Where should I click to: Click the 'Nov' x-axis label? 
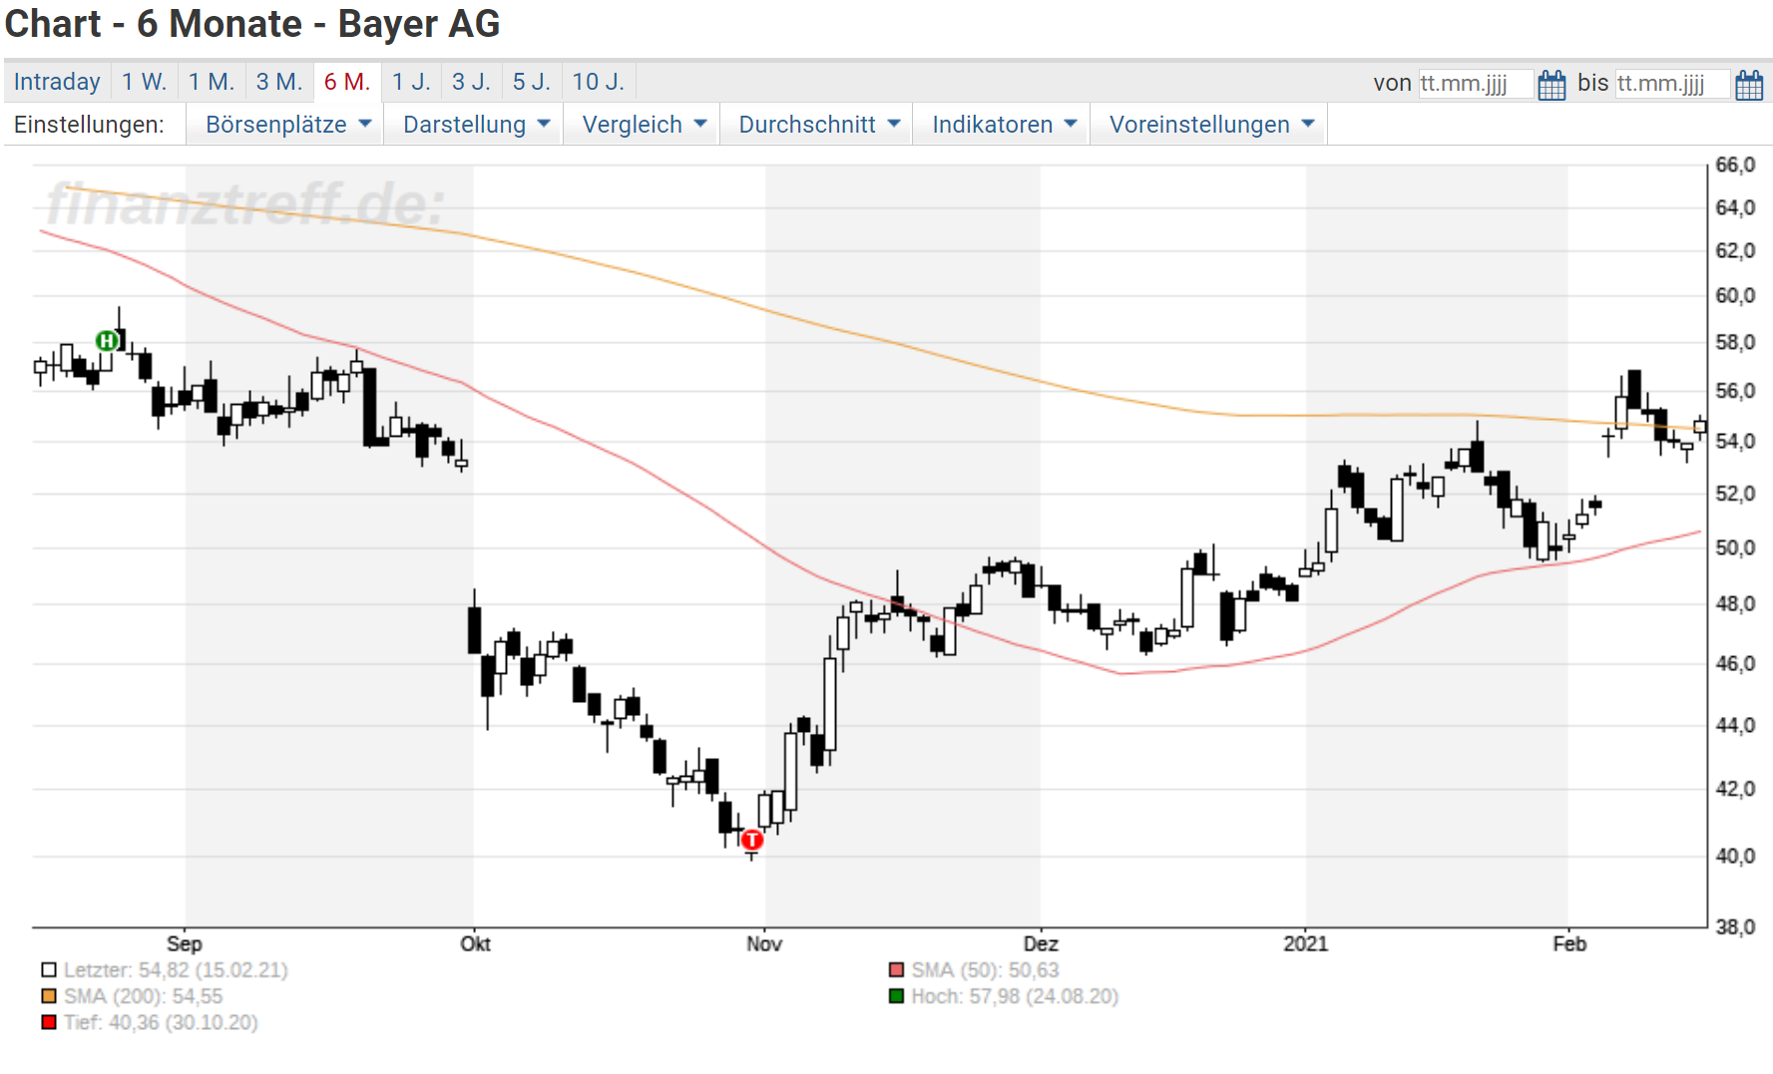tap(764, 943)
